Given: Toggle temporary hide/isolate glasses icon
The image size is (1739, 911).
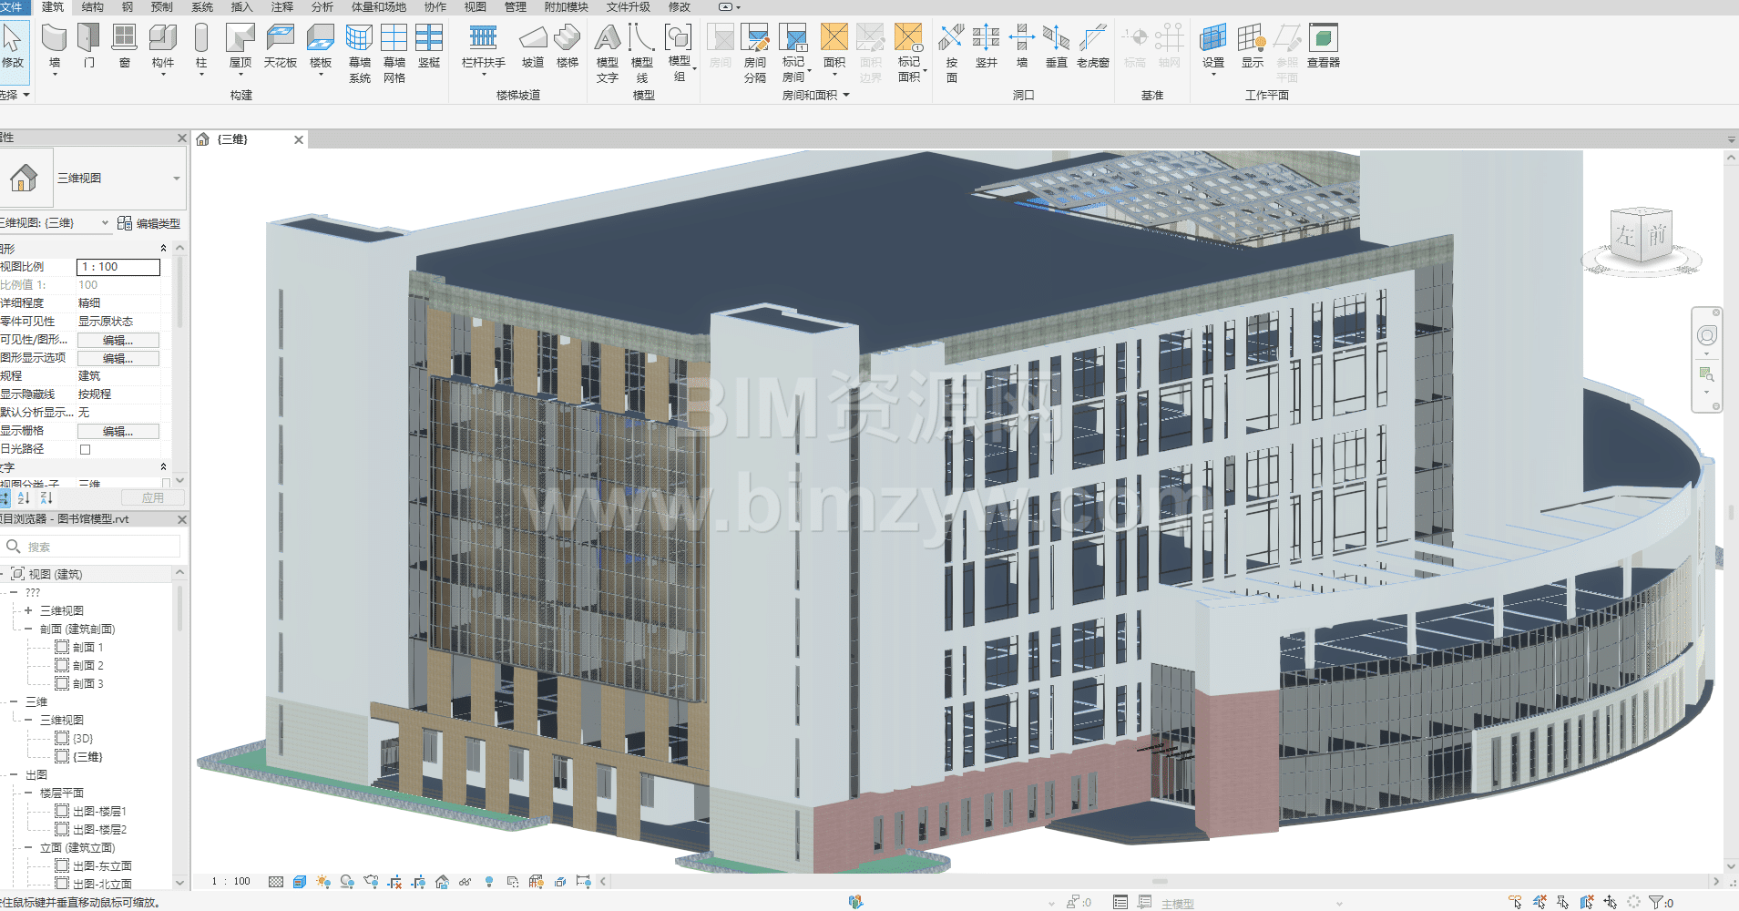Looking at the screenshot, I should (x=465, y=882).
